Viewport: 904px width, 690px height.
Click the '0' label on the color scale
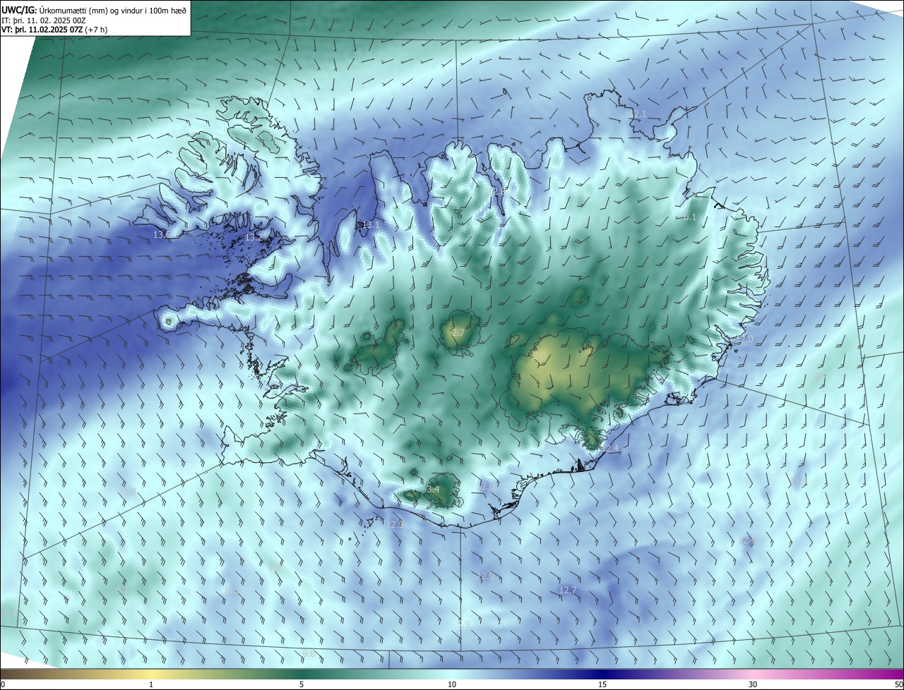pos(2,684)
